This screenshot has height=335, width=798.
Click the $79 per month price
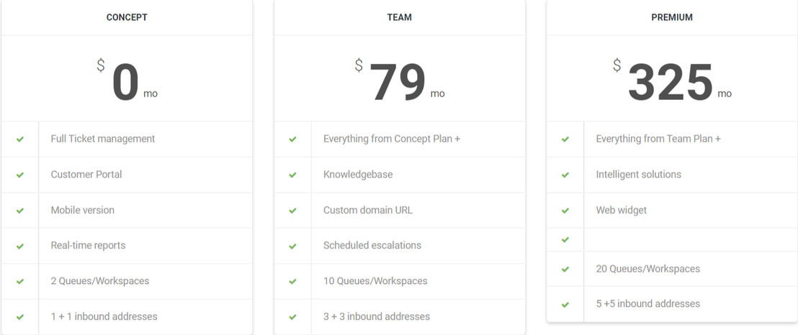point(400,81)
